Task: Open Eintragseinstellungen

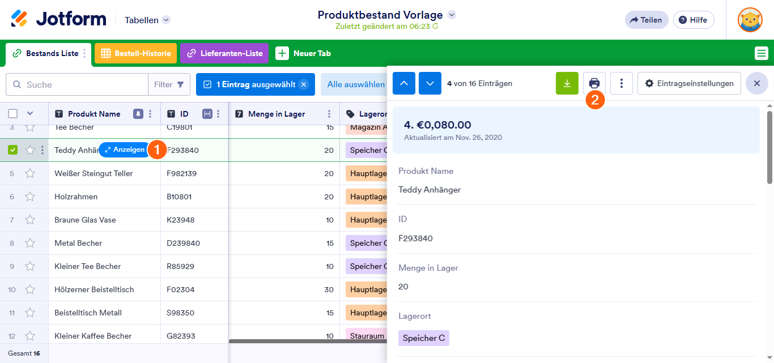Action: click(689, 83)
